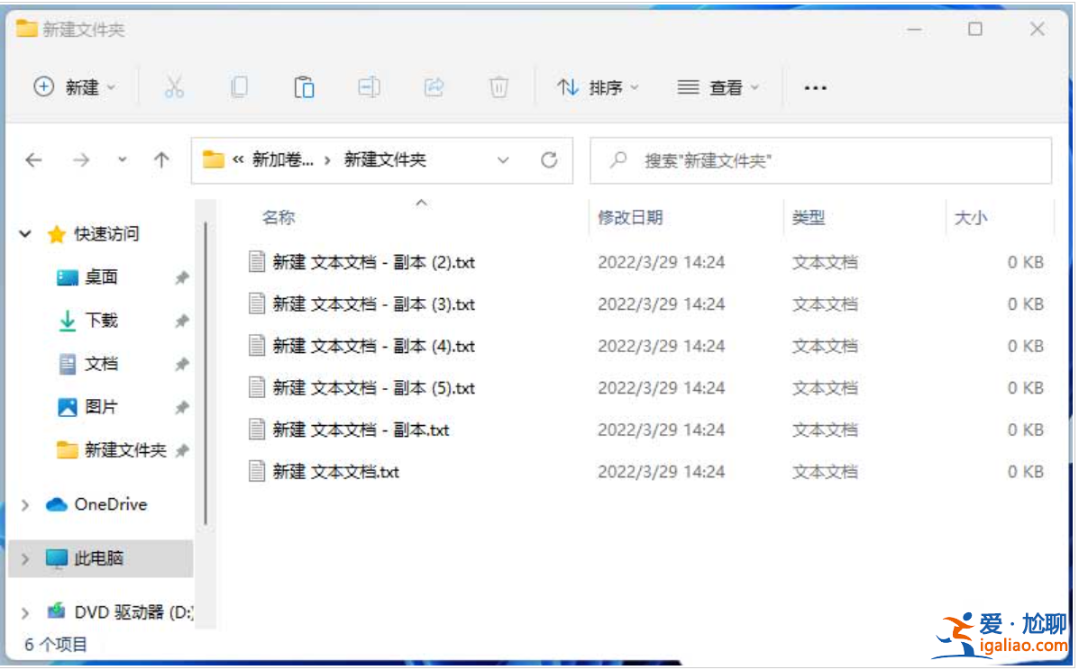This screenshot has height=670, width=1079.
Task: Select the Cut icon on the toolbar
Action: (175, 86)
